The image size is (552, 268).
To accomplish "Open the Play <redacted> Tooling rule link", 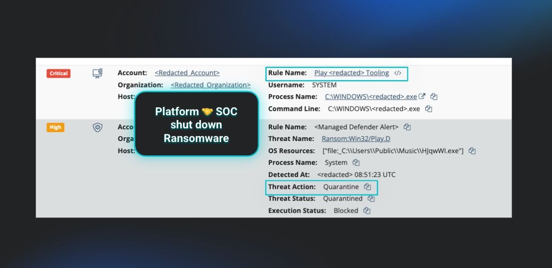I will [351, 73].
